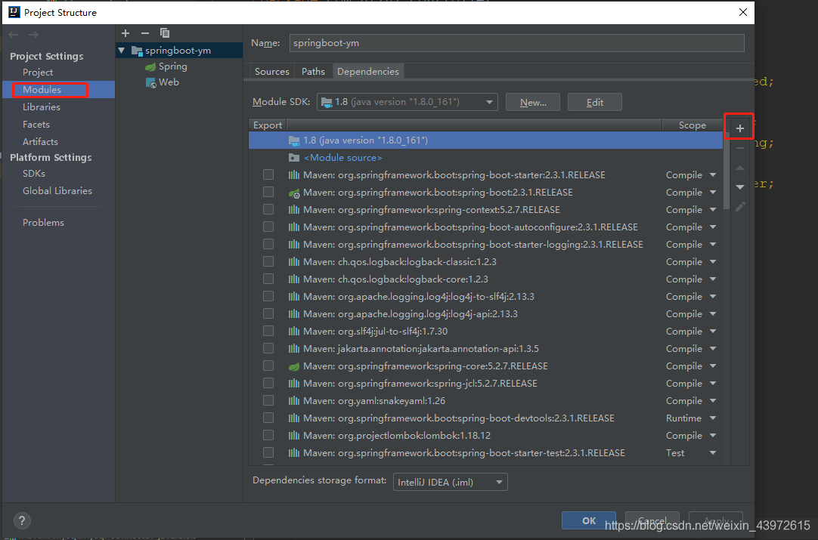
Task: Collapse the springboot-ym tree node
Action: [122, 51]
